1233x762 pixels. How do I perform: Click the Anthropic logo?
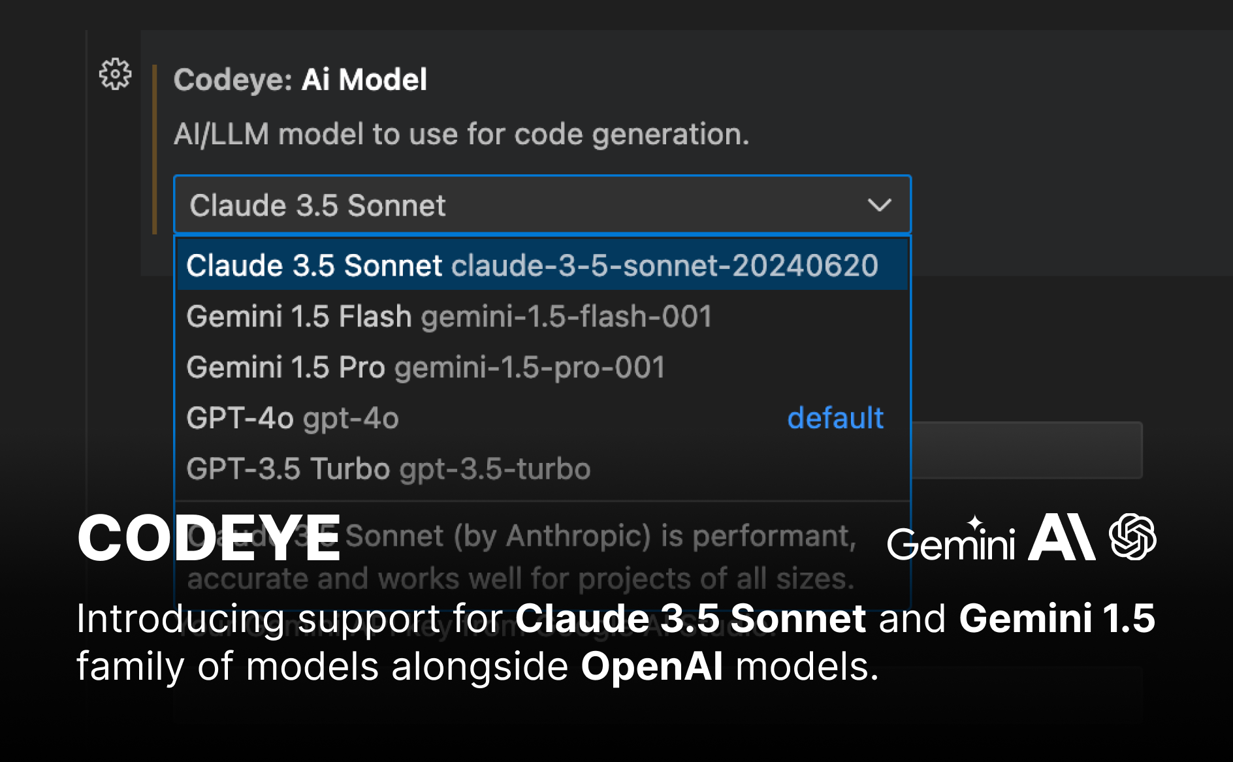click(1062, 537)
